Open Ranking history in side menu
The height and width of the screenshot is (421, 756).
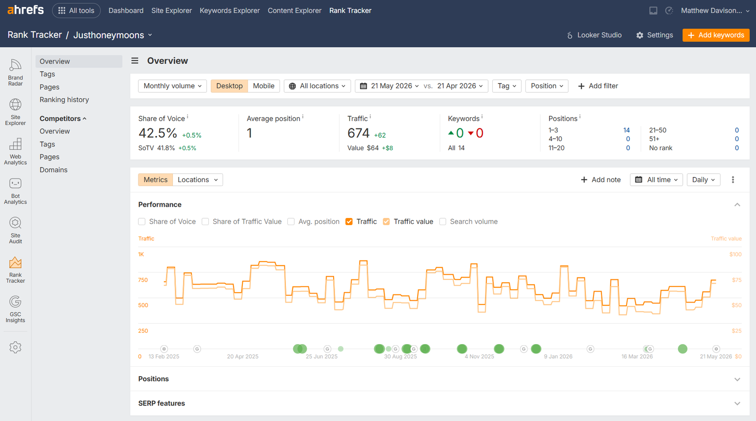pos(64,100)
